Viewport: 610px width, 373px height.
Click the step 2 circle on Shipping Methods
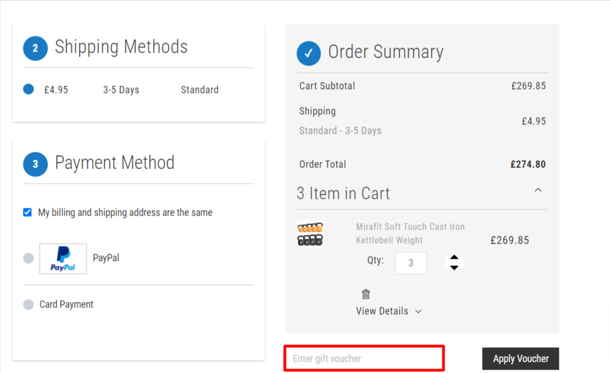[35, 48]
